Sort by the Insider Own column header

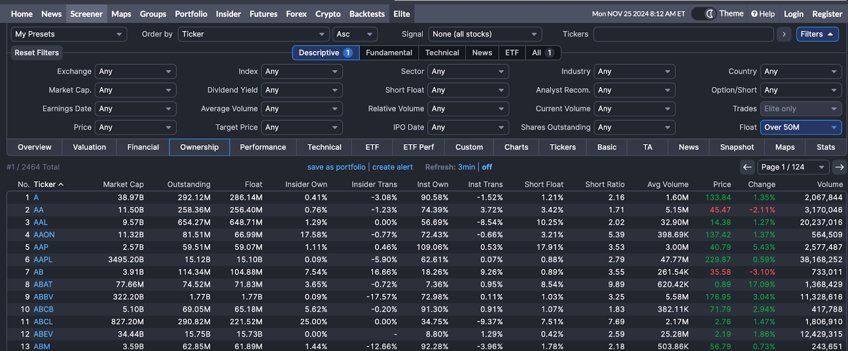pyautogui.click(x=306, y=185)
